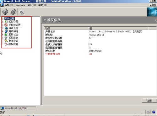Select 授权信息 in the tree
Screen dimensions: 157x116
[13, 44]
